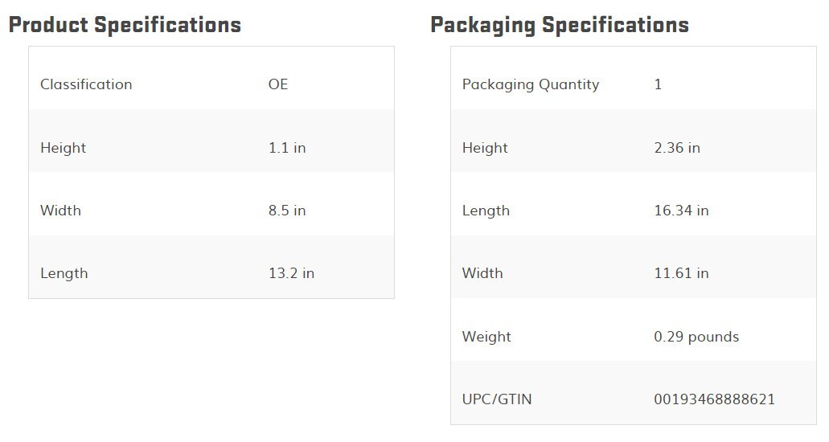This screenshot has height=442, width=829.
Task: Select the UPC number 00193468888621
Action: point(715,399)
